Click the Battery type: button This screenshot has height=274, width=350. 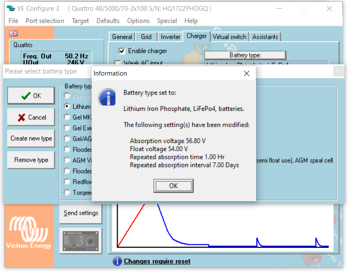(x=245, y=55)
